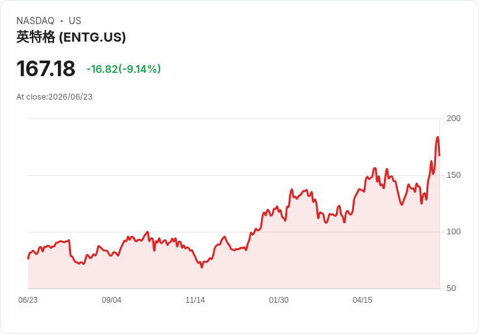Click the 11/14 date axis label
479x334 pixels.
pyautogui.click(x=195, y=300)
